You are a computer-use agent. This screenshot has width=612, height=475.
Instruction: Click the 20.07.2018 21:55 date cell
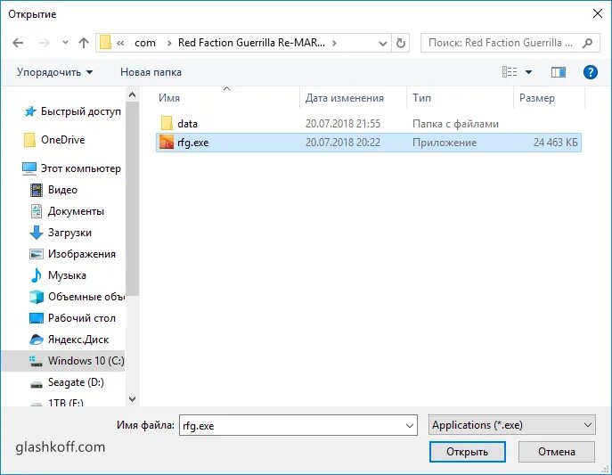343,124
